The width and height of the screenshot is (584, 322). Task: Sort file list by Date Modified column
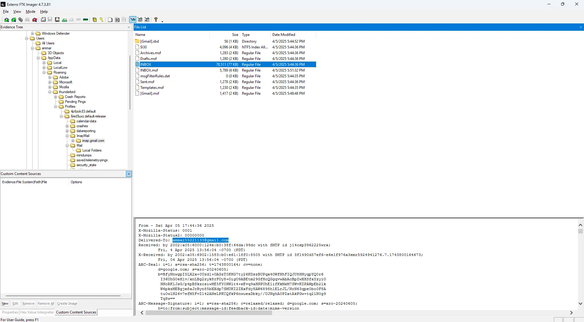click(284, 35)
